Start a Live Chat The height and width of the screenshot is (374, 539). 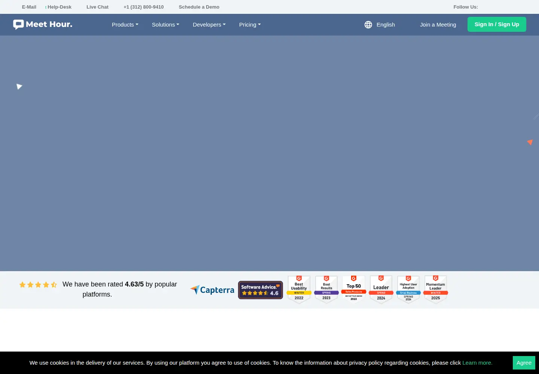coord(97,7)
